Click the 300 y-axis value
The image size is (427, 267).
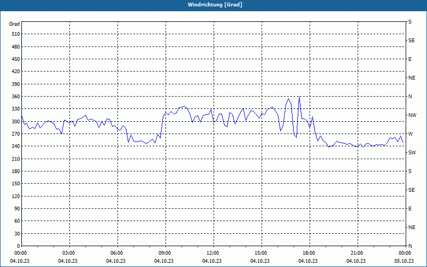16,122
